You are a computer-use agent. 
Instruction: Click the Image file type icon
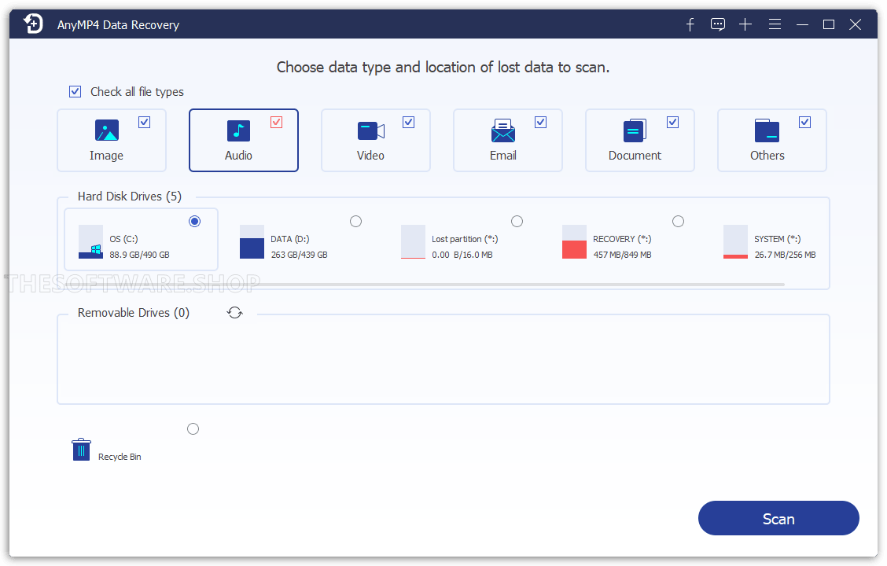coord(107,130)
